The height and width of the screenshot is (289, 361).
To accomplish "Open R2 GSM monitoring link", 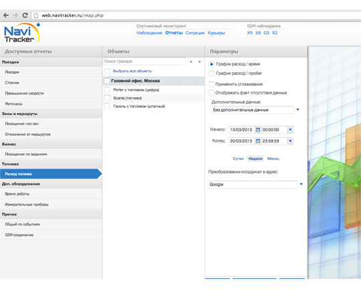I will click(275, 33).
